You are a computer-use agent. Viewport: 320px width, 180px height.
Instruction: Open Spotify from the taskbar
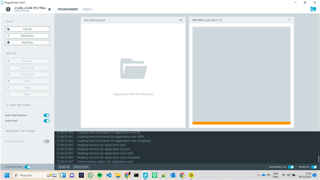click(x=99, y=175)
